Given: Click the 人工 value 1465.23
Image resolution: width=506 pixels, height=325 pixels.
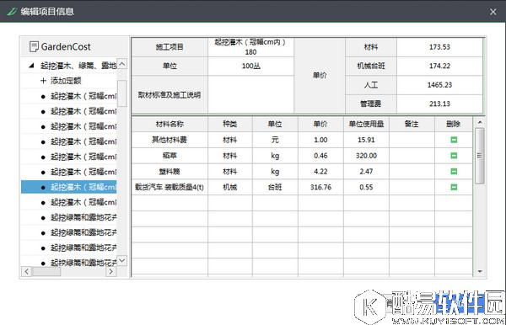Looking at the screenshot, I should [439, 85].
